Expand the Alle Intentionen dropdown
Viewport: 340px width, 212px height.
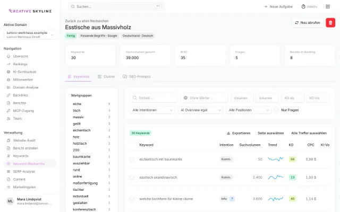(x=152, y=110)
